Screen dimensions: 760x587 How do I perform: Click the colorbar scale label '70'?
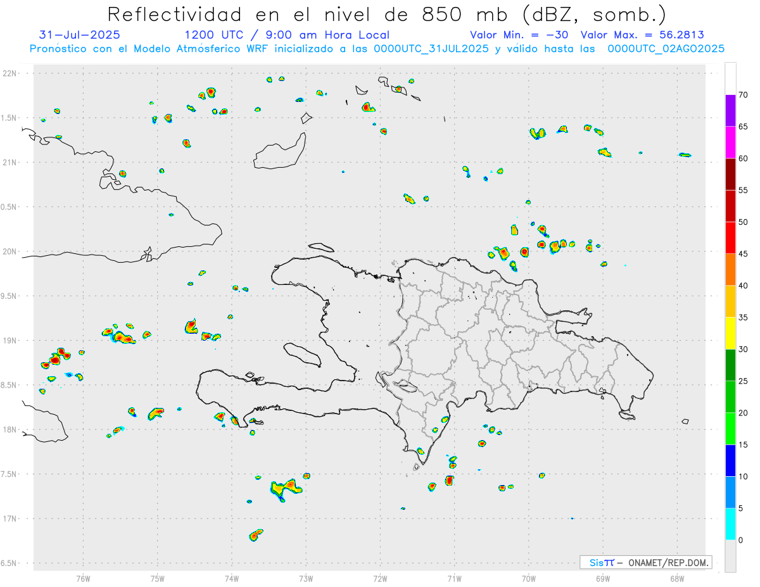tap(744, 95)
